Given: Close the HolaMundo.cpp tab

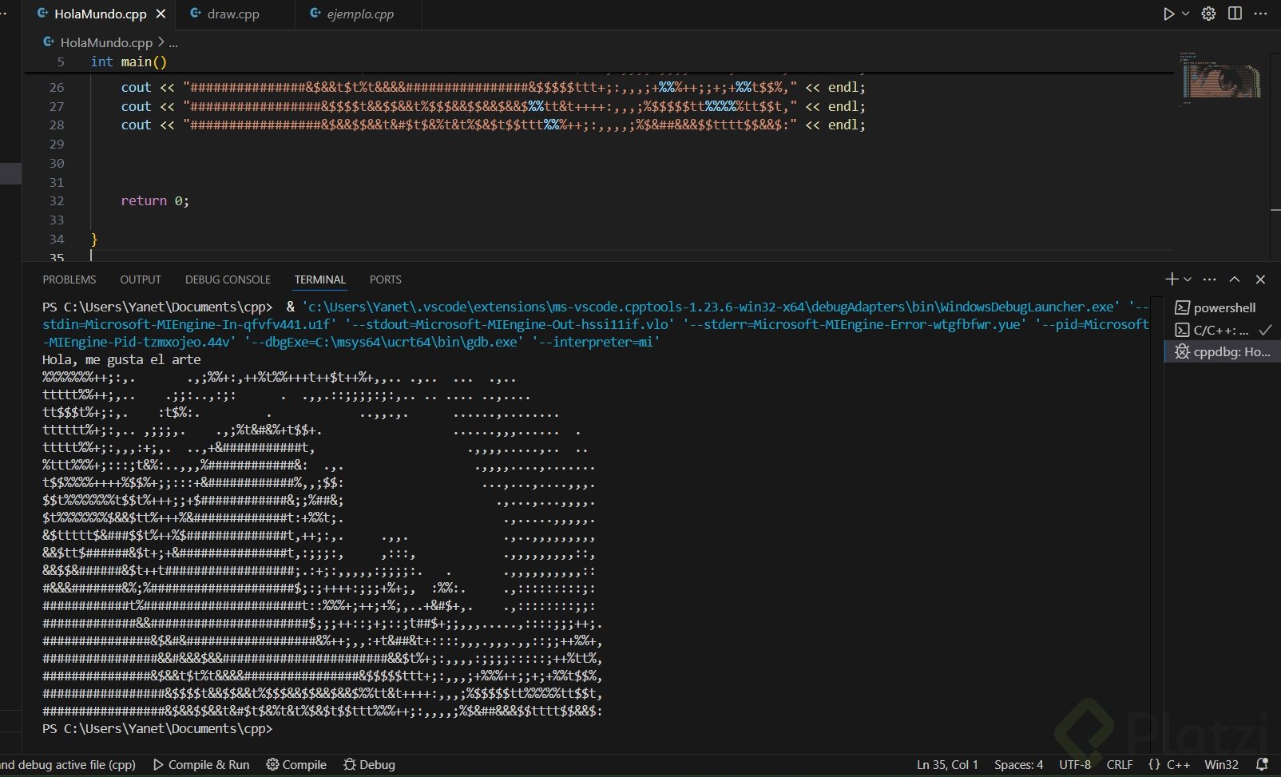Looking at the screenshot, I should pyautogui.click(x=161, y=14).
